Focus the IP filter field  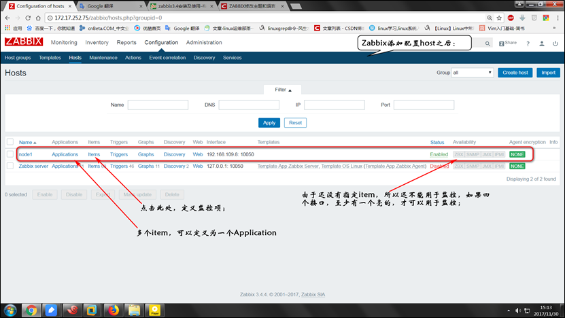pos(335,105)
